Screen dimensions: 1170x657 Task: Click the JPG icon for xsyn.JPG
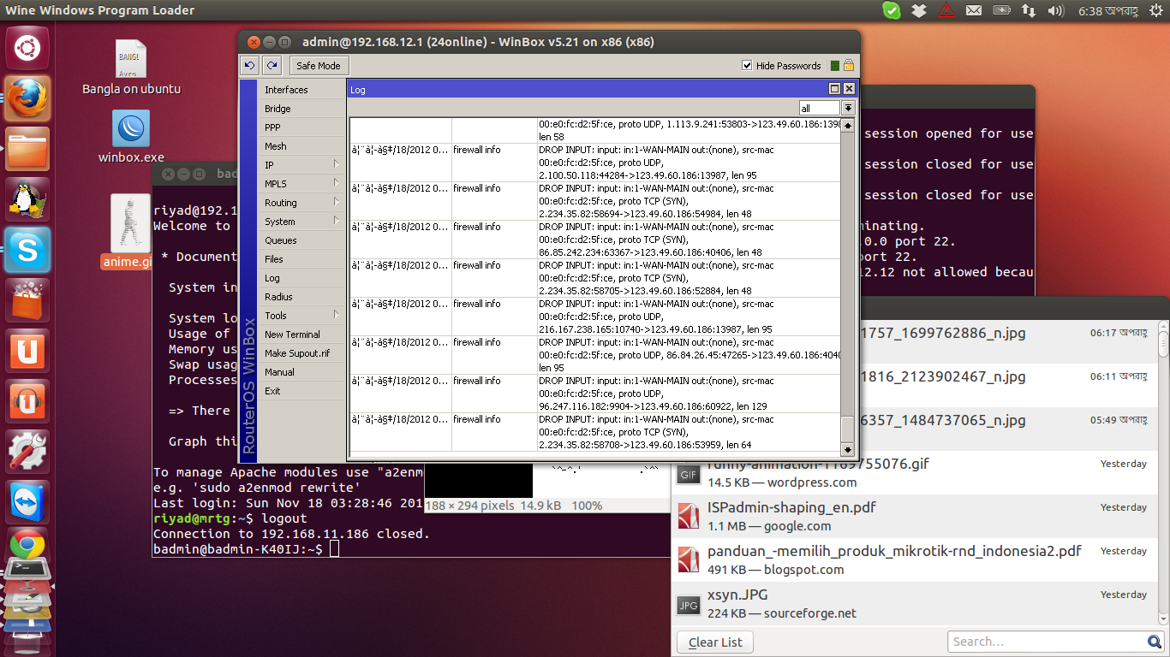pyautogui.click(x=689, y=605)
